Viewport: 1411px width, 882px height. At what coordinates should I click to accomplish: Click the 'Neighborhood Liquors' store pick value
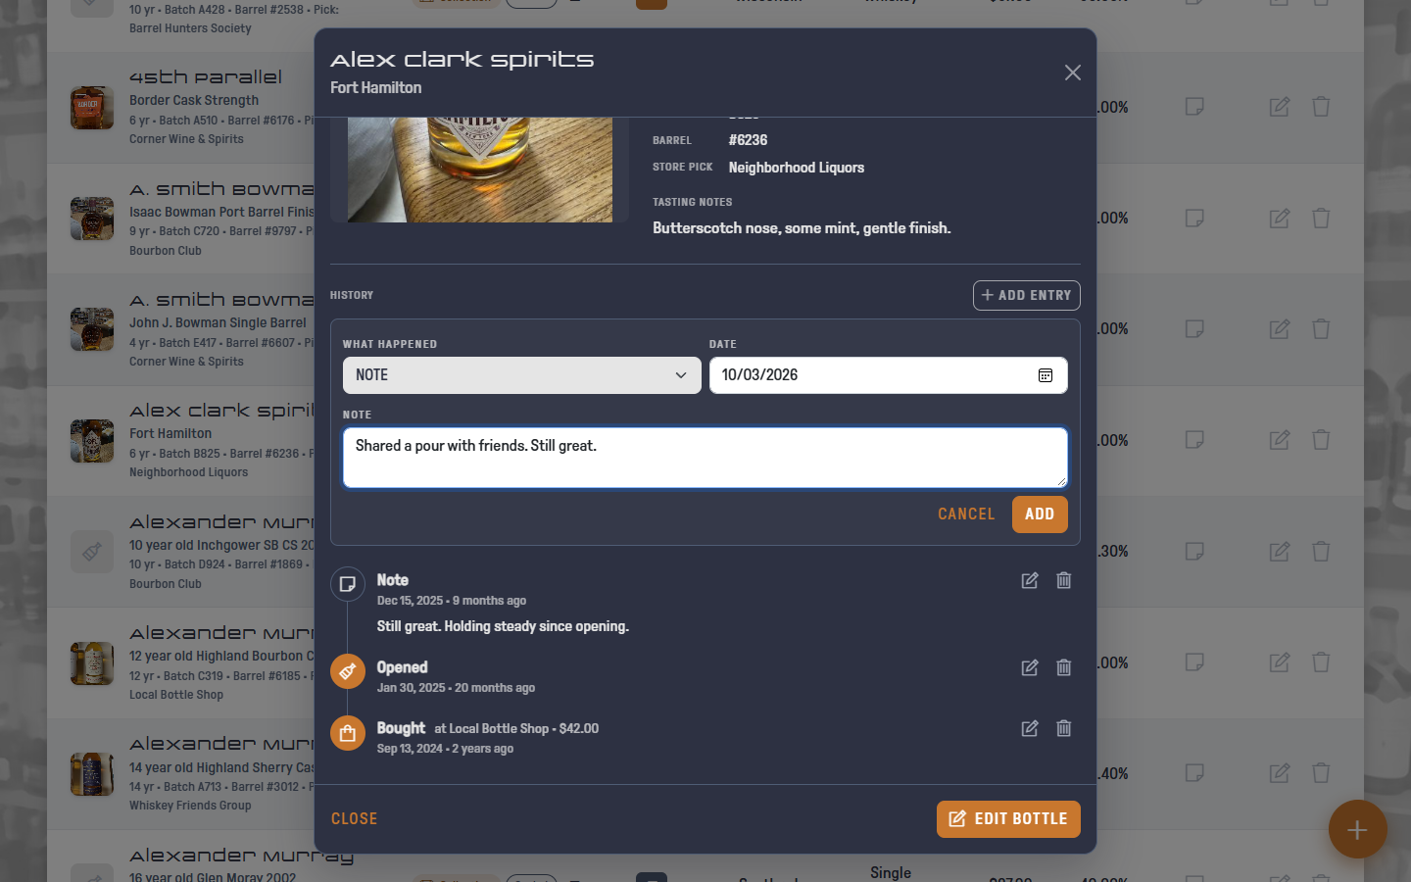point(797,168)
